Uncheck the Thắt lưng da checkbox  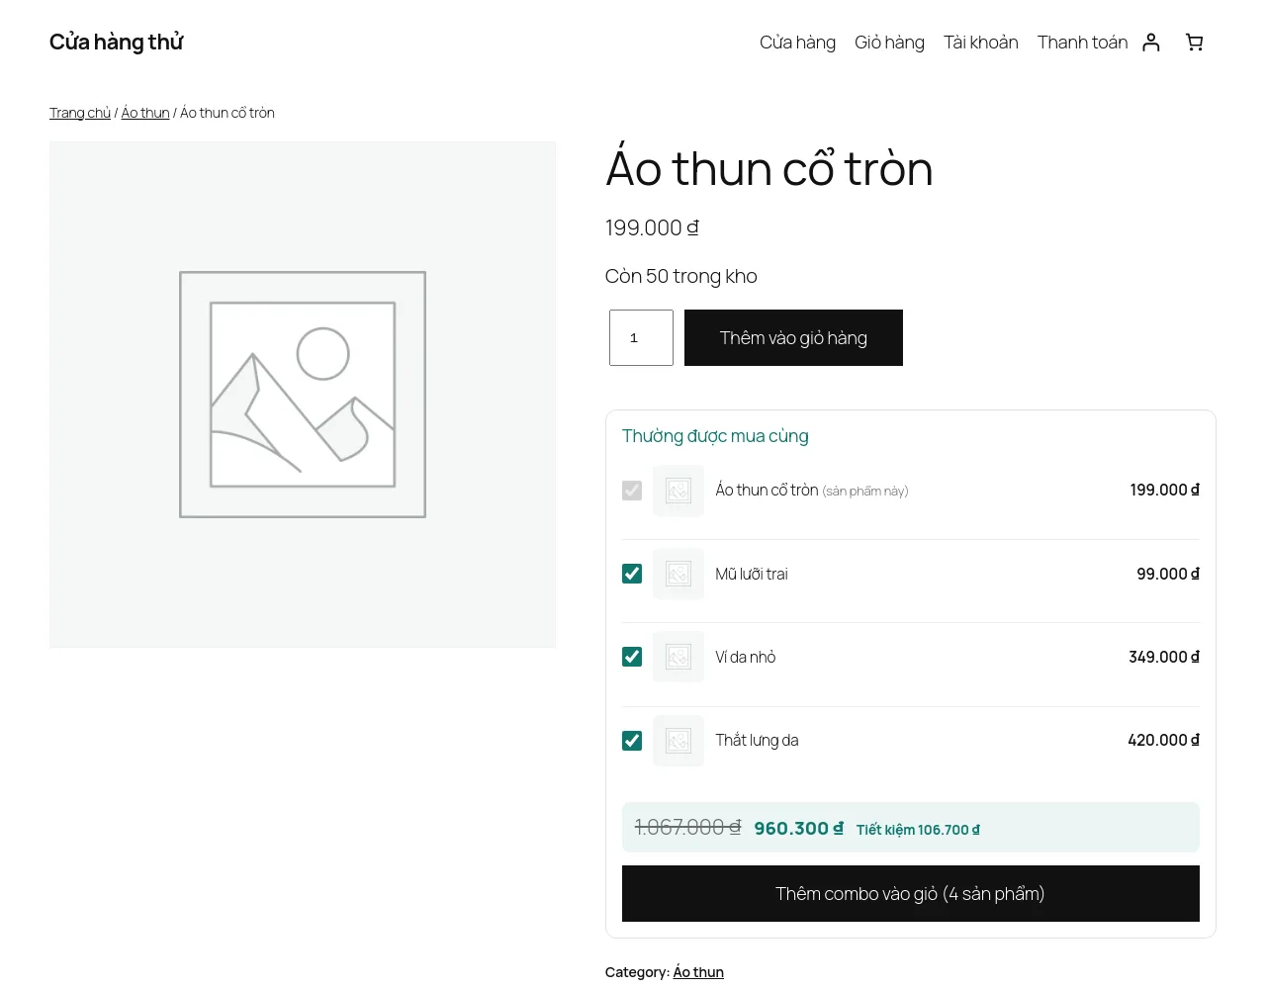[x=632, y=741]
